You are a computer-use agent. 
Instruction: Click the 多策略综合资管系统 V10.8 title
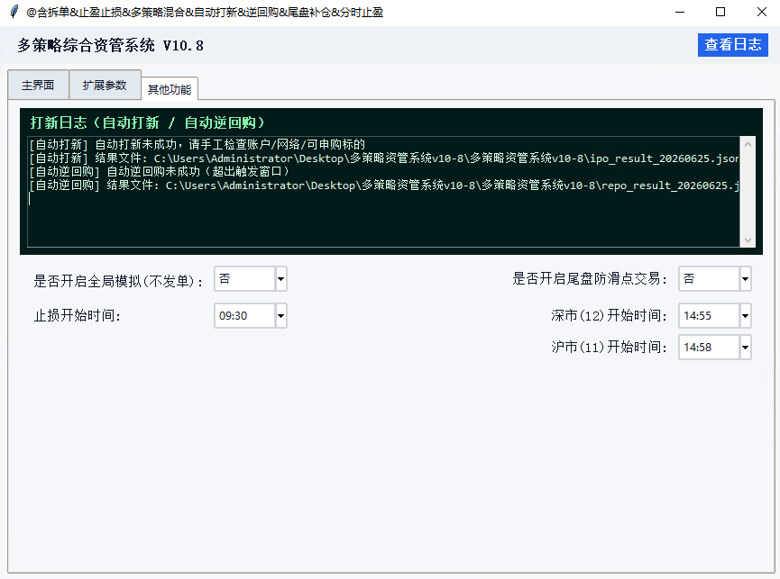click(x=110, y=46)
